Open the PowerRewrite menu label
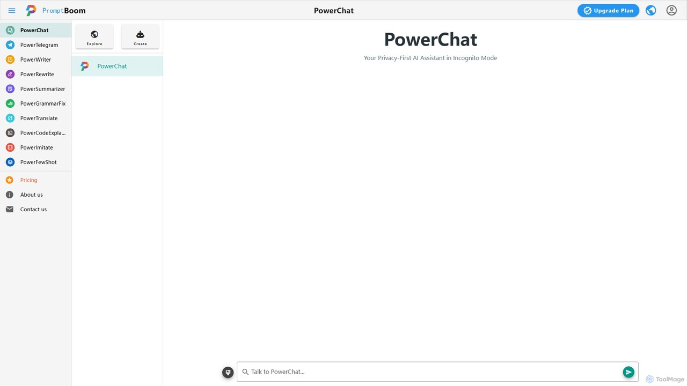Viewport: 687px width, 386px height. pos(37,74)
